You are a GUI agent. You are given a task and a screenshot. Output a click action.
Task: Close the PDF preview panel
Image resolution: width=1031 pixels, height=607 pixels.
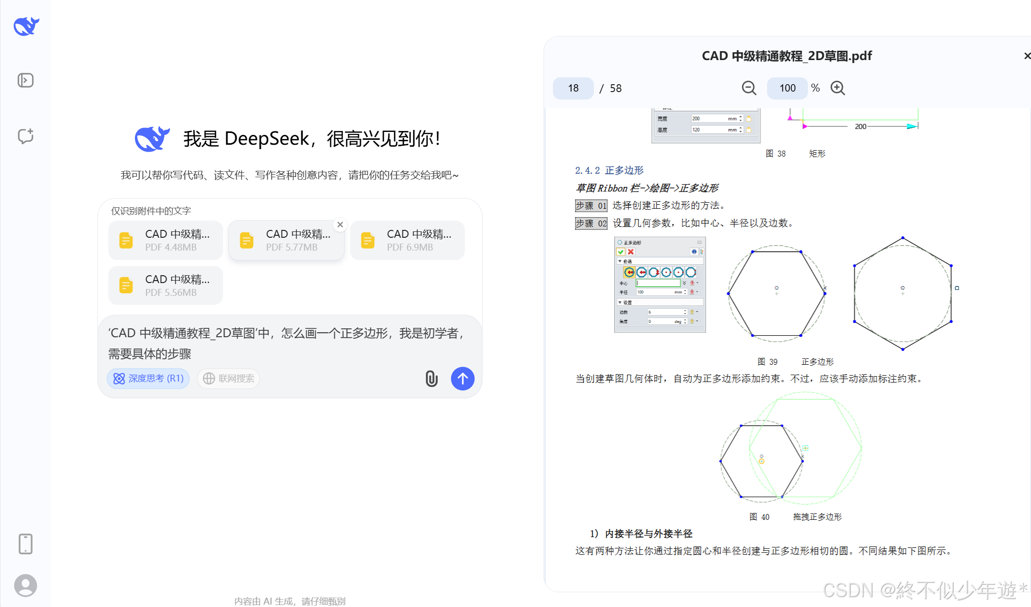1027,56
